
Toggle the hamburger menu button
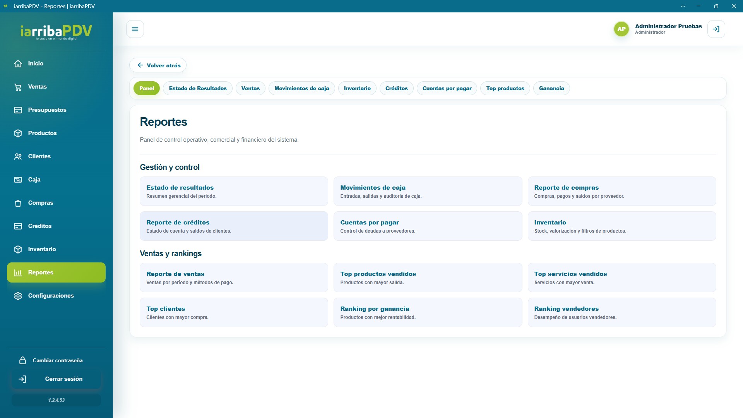135,29
